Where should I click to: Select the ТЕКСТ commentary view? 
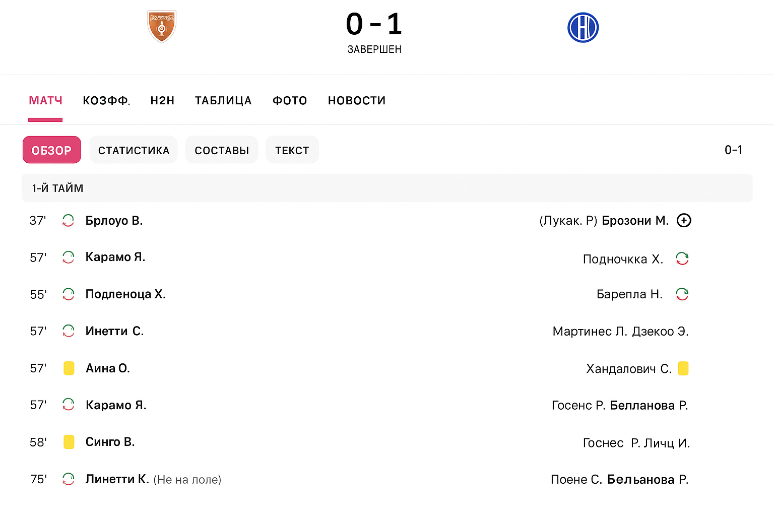pos(292,150)
